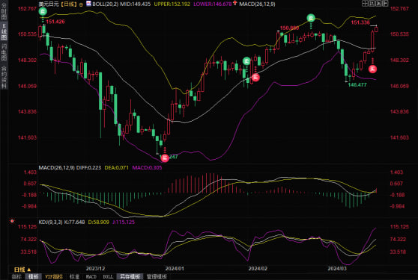
Task: Click the 模板 toggle in the bottom bar
Action: point(33,276)
